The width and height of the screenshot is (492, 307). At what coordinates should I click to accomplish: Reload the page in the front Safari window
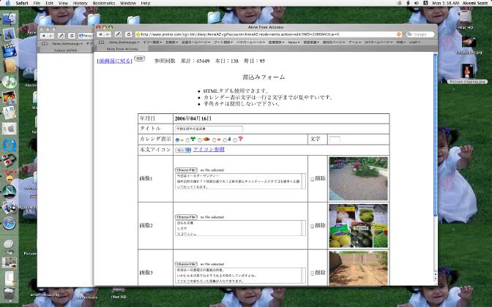click(x=129, y=34)
